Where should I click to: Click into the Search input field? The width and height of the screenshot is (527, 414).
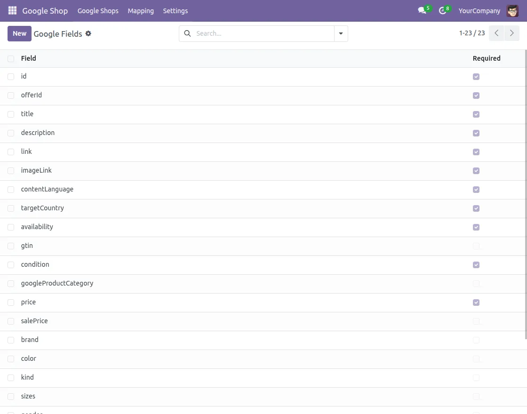tap(263, 33)
